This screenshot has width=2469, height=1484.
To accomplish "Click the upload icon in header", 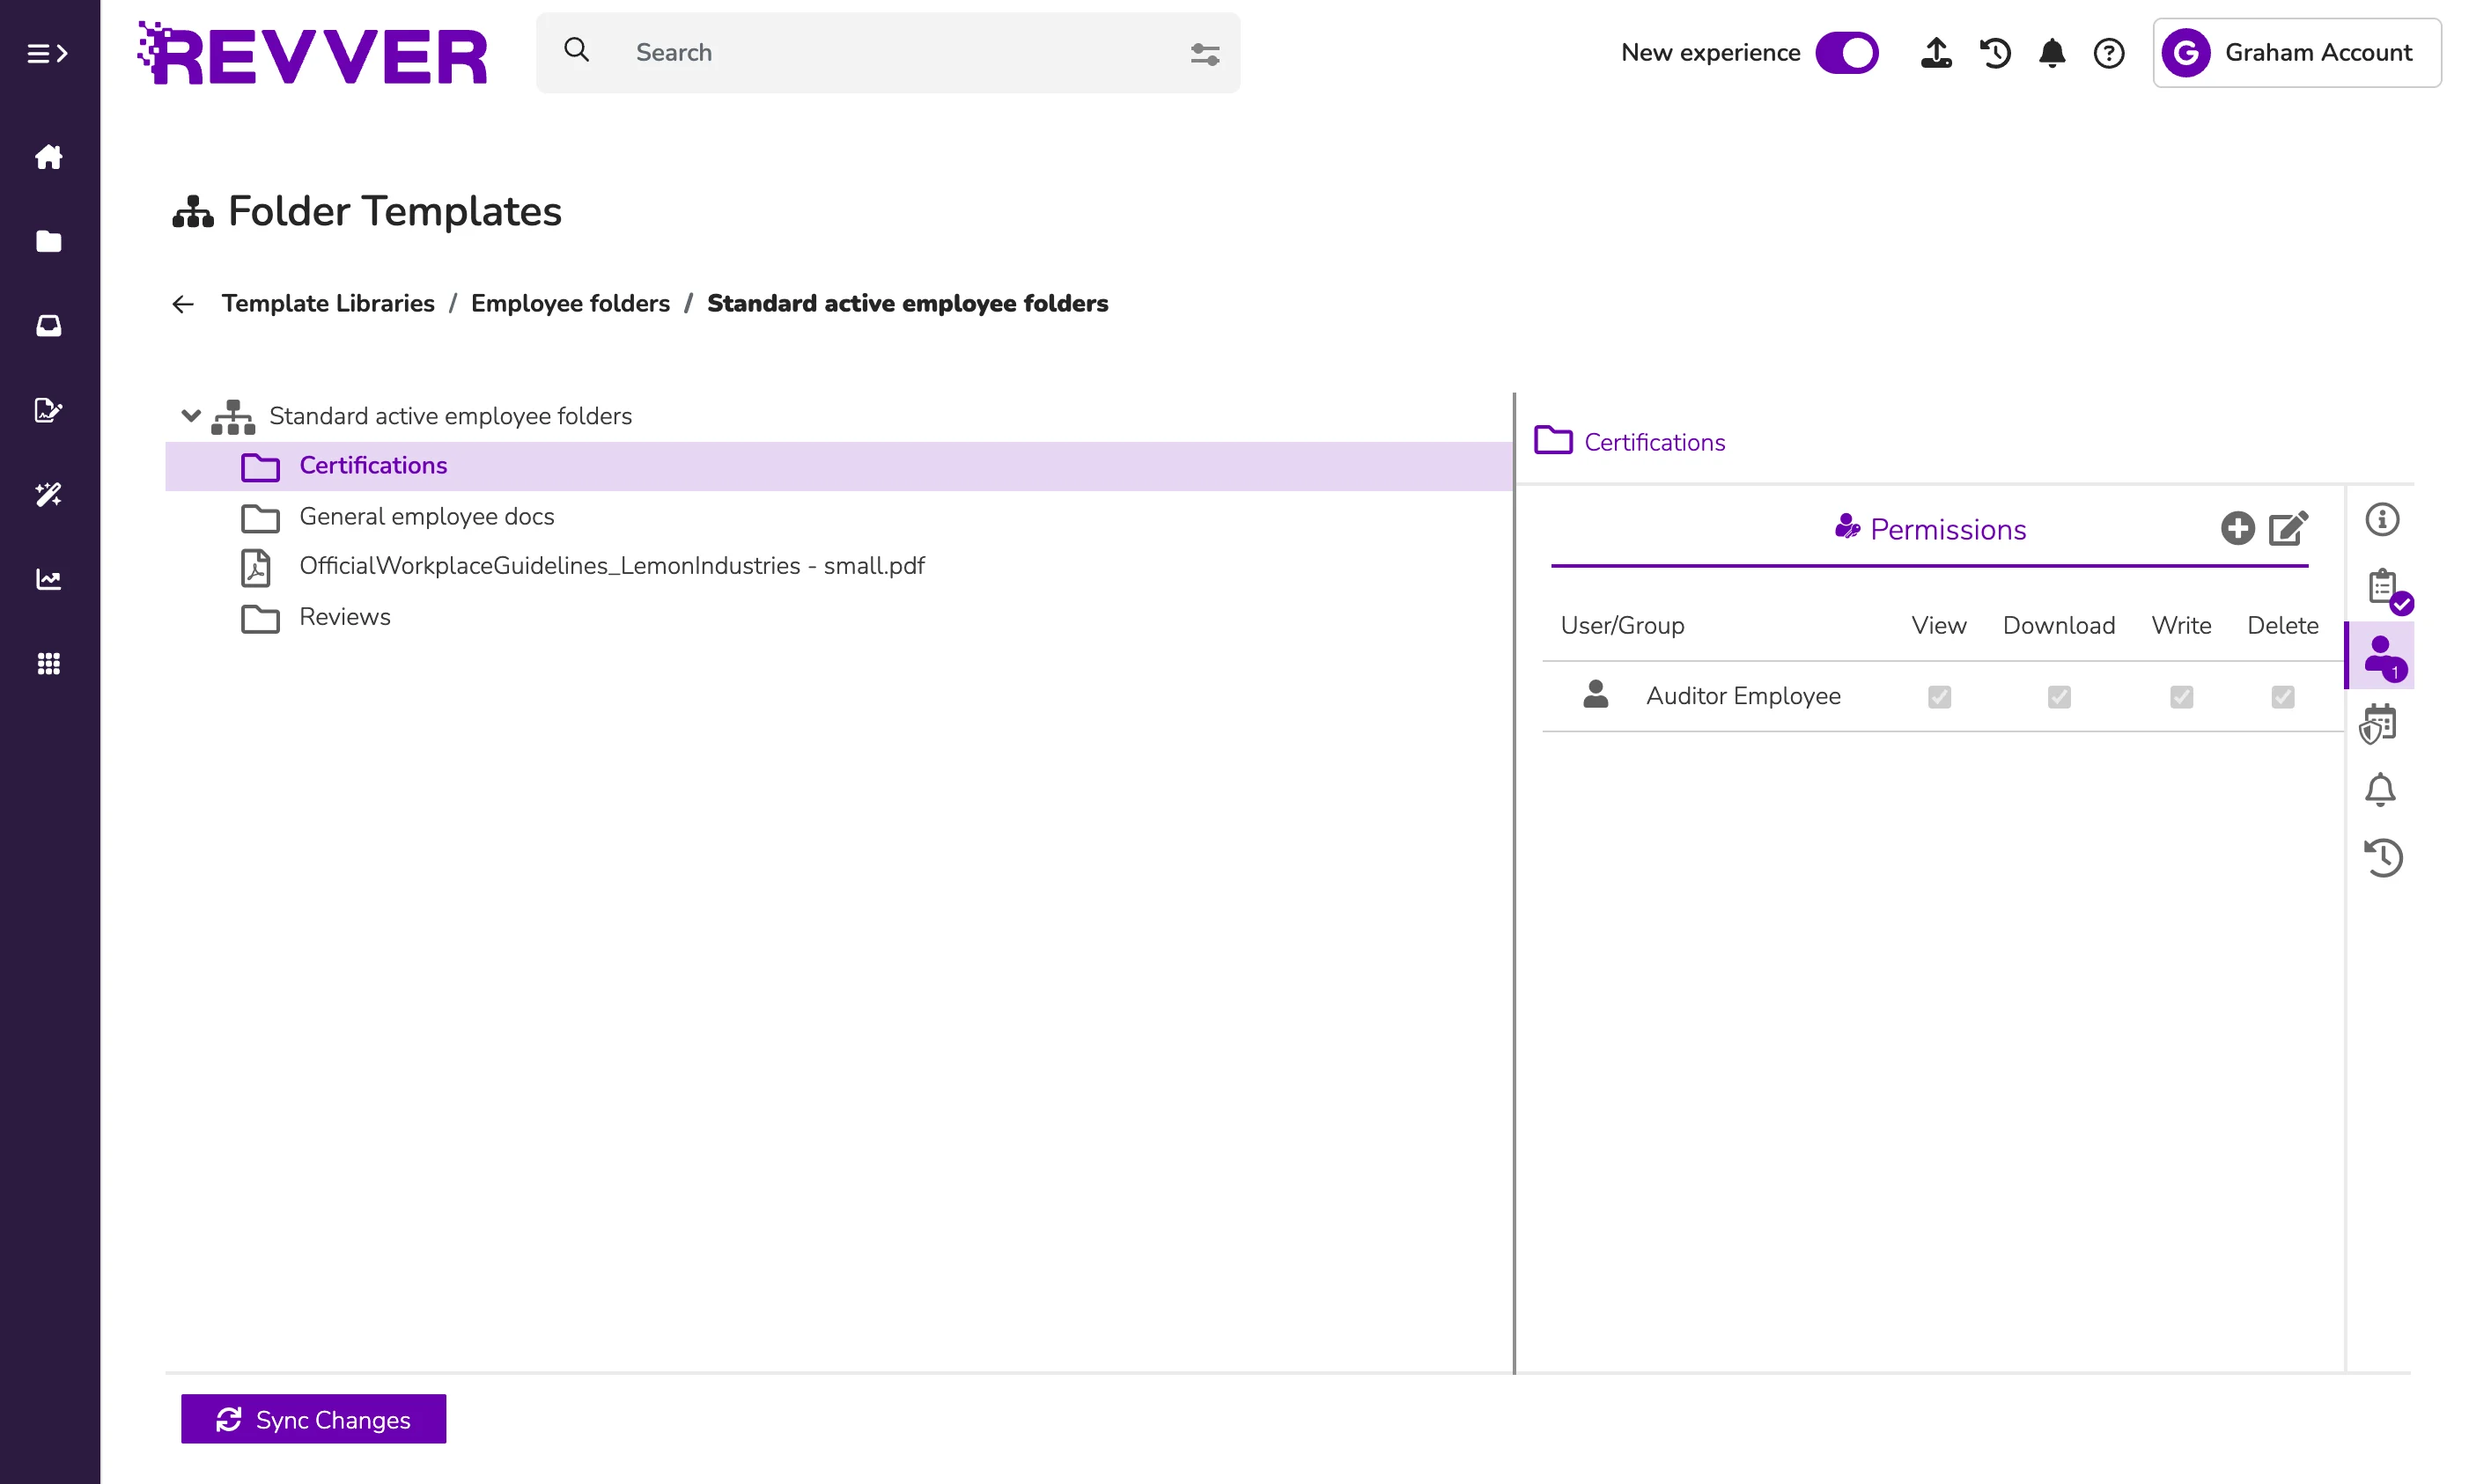I will pyautogui.click(x=1935, y=53).
